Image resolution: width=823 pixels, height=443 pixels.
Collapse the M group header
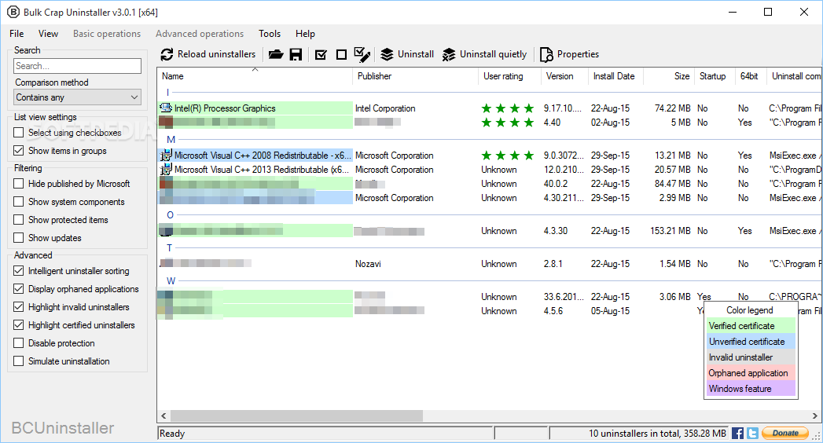(x=171, y=140)
